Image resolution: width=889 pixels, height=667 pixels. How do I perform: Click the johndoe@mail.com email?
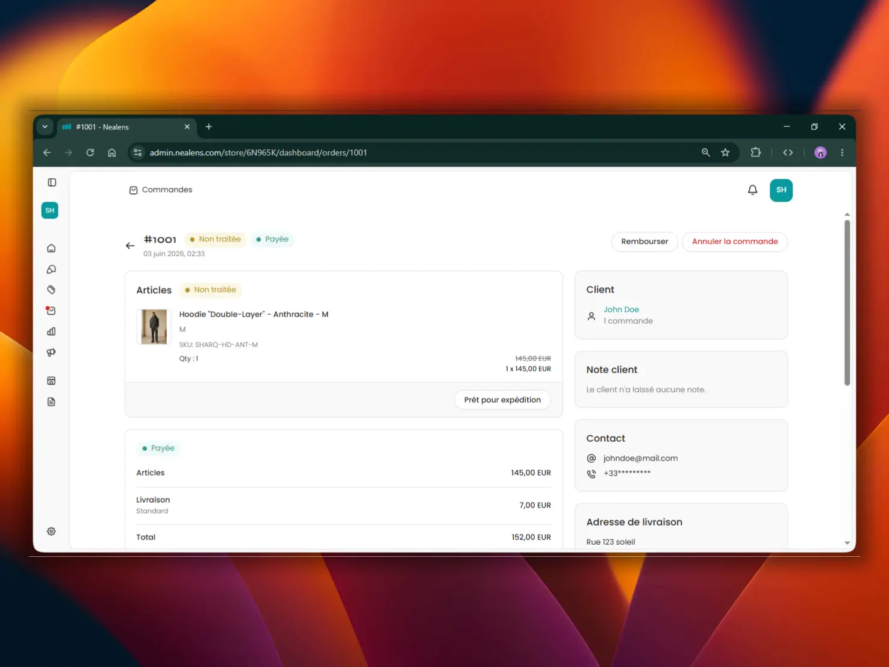click(640, 458)
